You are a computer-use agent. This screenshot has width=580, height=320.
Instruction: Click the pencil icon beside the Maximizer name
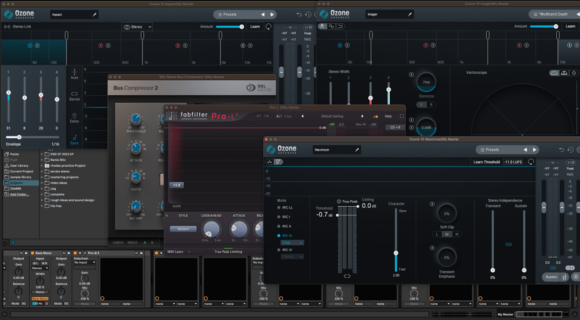(x=357, y=150)
